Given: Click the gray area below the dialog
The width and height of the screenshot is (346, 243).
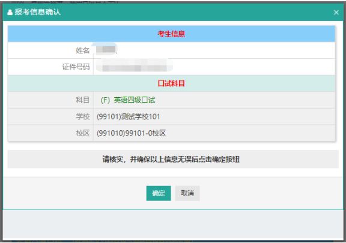Looking at the screenshot, I should 173,224.
